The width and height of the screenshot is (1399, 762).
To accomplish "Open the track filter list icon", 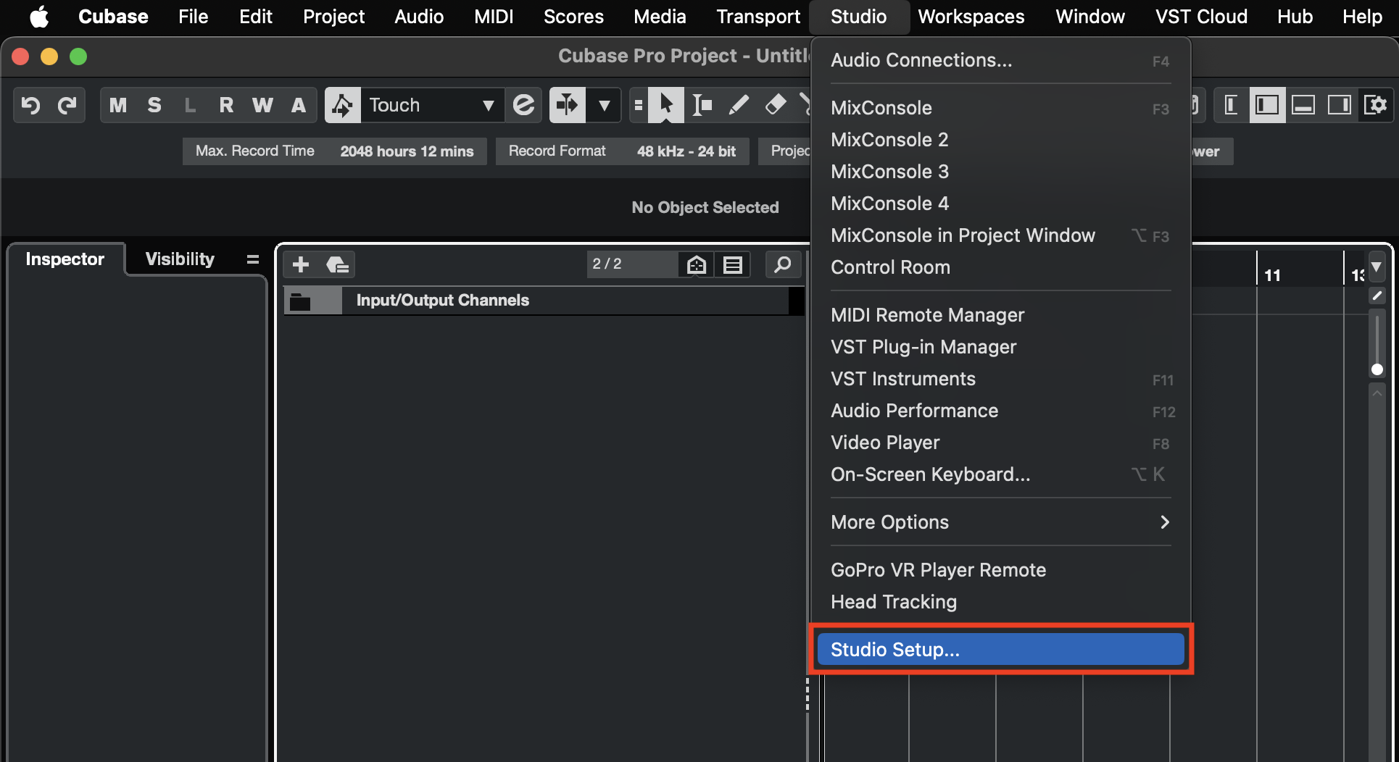I will (x=733, y=264).
